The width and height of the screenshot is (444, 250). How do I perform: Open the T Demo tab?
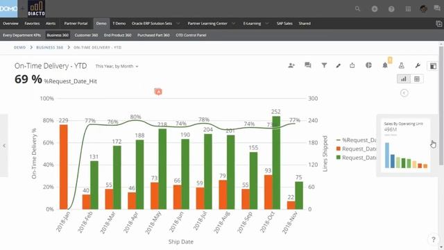(x=119, y=24)
